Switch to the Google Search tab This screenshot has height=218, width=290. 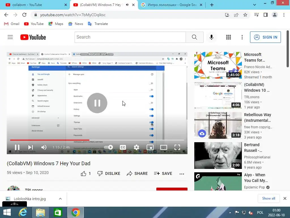[172, 5]
